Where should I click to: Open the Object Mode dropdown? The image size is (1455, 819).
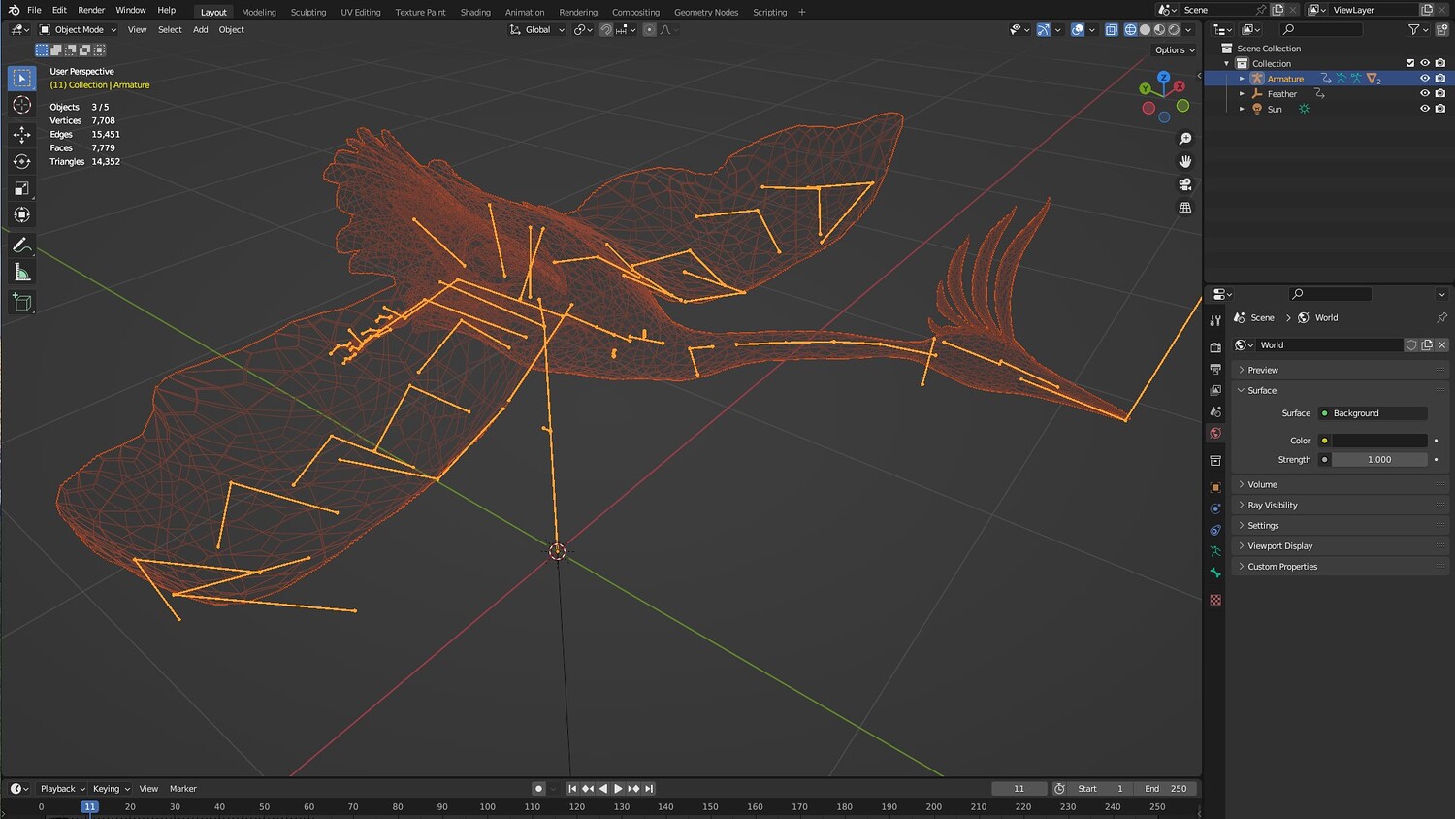click(78, 30)
